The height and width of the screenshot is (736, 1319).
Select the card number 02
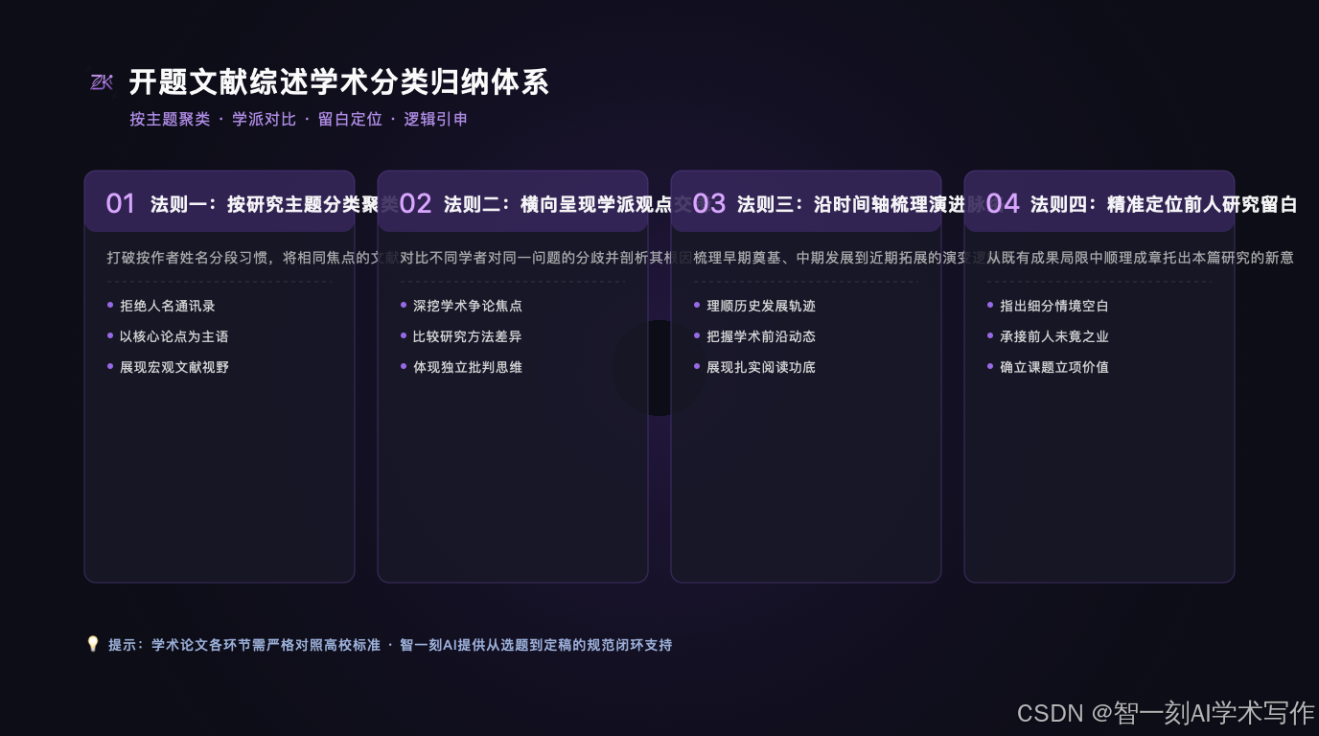tap(415, 203)
